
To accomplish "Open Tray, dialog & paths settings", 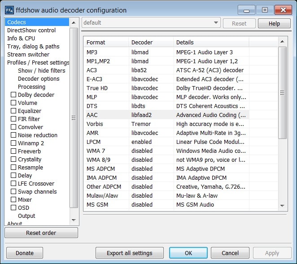I will tap(33, 47).
